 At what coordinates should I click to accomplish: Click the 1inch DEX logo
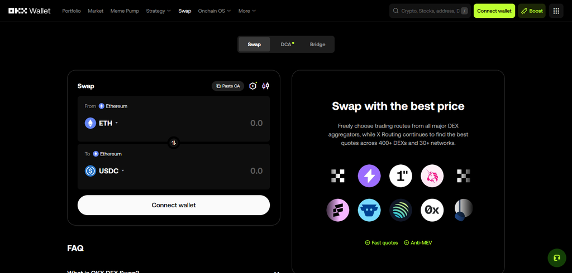coord(401,176)
